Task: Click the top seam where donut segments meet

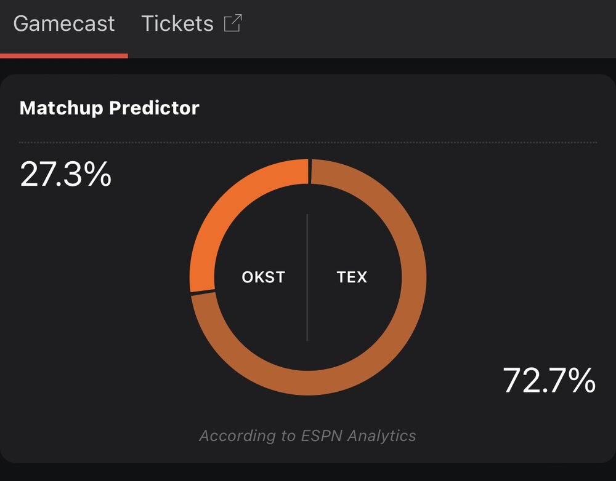Action: pos(309,171)
